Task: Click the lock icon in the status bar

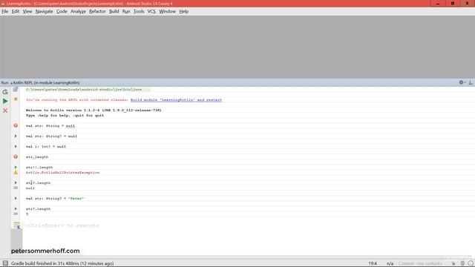Action: pos(453,263)
